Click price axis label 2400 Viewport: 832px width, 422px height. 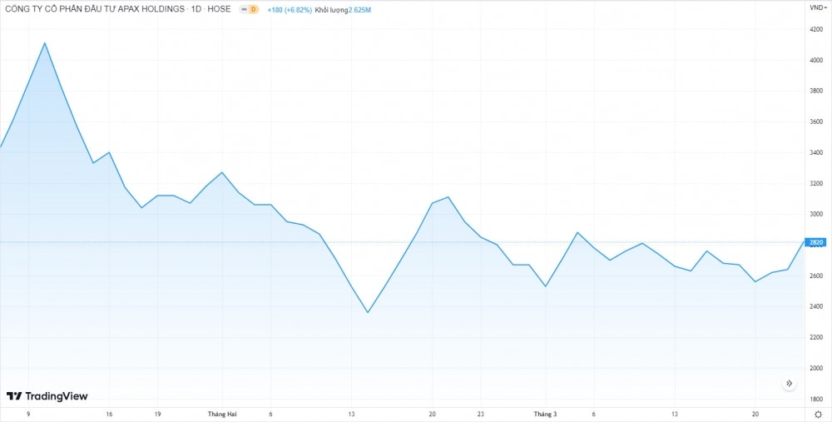click(816, 307)
